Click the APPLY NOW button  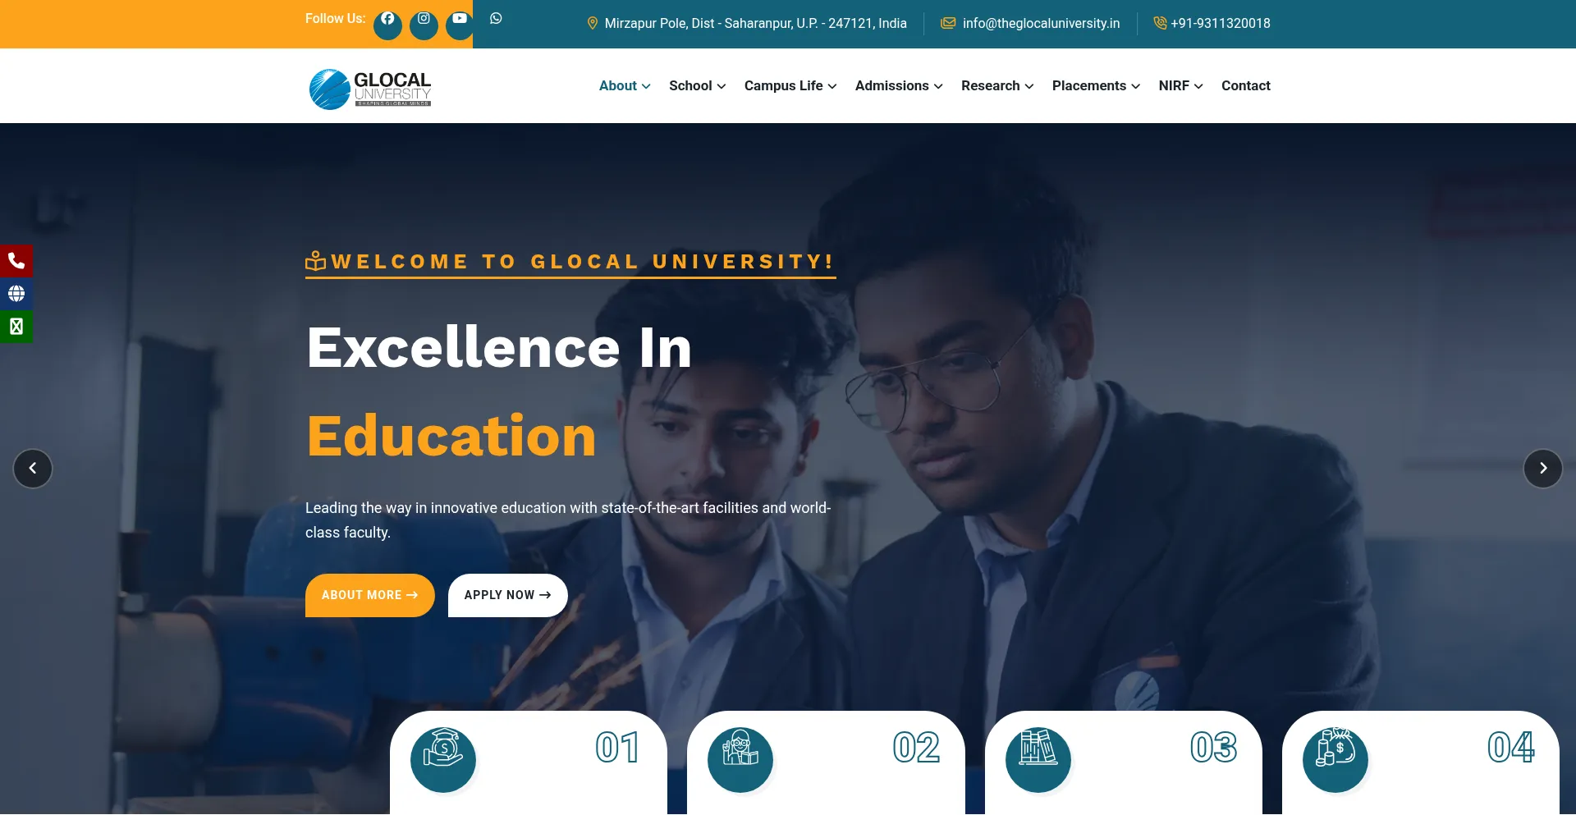tap(508, 595)
